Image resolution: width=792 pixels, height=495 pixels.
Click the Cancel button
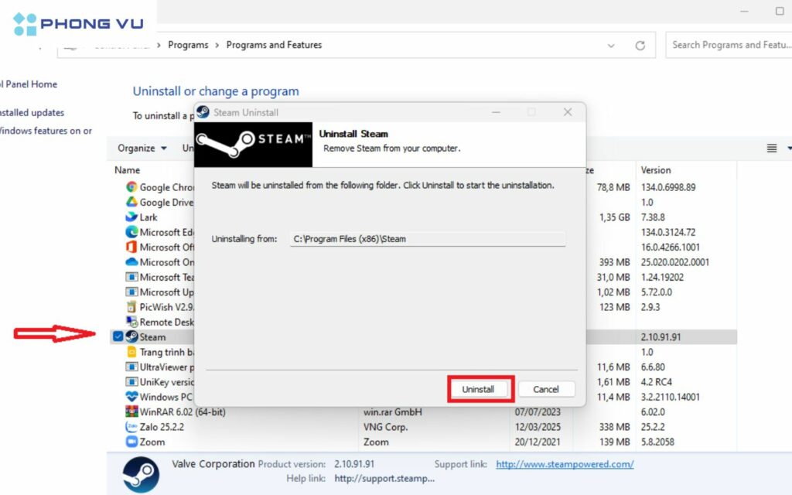tap(546, 389)
